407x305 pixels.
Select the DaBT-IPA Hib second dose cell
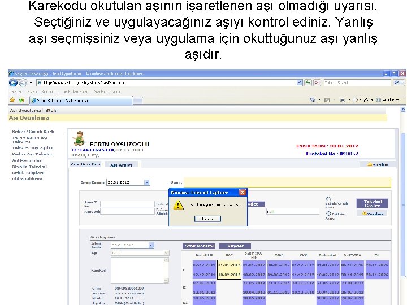click(x=254, y=287)
